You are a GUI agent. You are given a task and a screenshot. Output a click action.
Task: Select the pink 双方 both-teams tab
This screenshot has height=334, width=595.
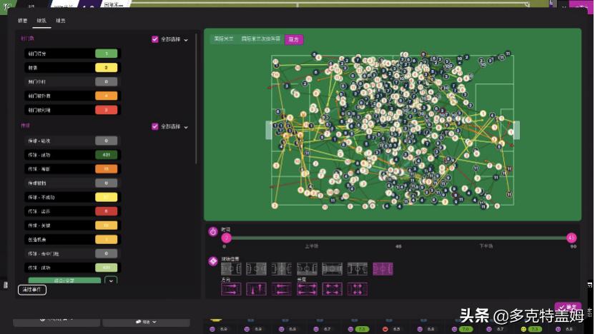tap(294, 39)
